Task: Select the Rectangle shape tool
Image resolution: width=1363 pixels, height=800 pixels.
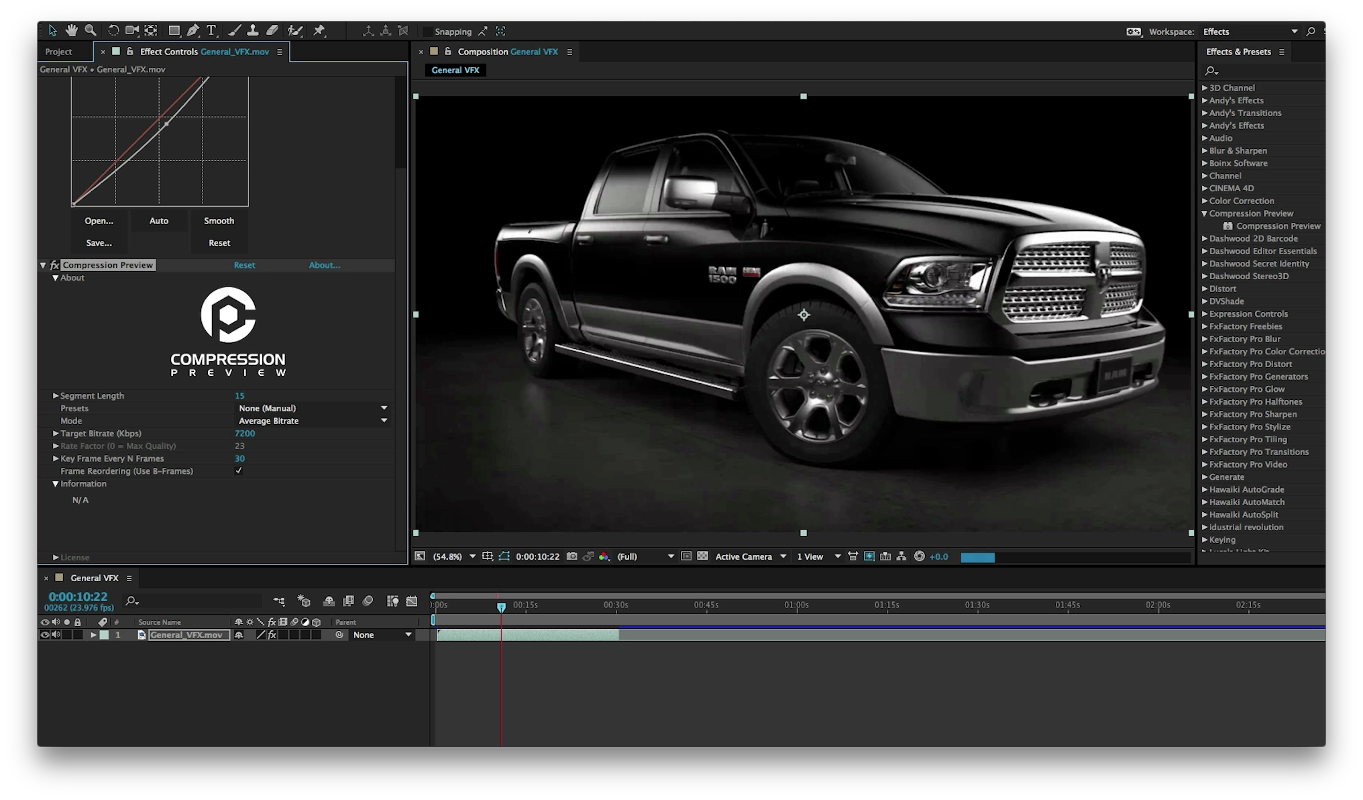Action: (174, 30)
